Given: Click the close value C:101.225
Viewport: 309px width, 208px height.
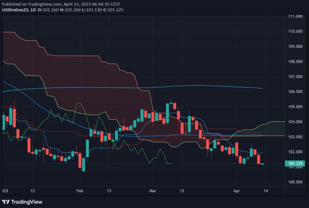Looking at the screenshot, I should pos(113,10).
